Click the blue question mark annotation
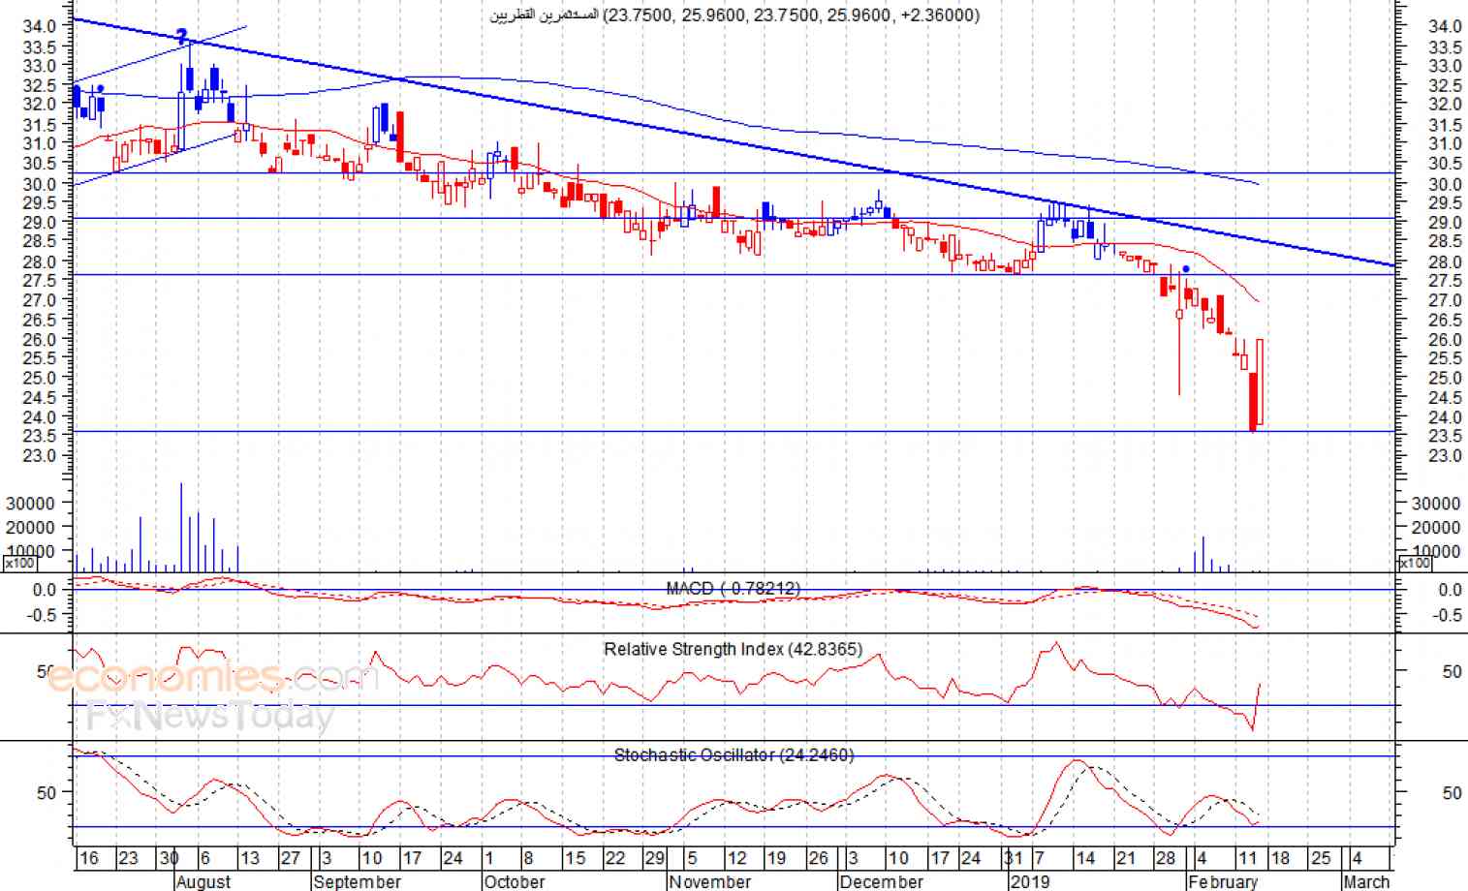This screenshot has height=891, width=1468. [x=181, y=38]
